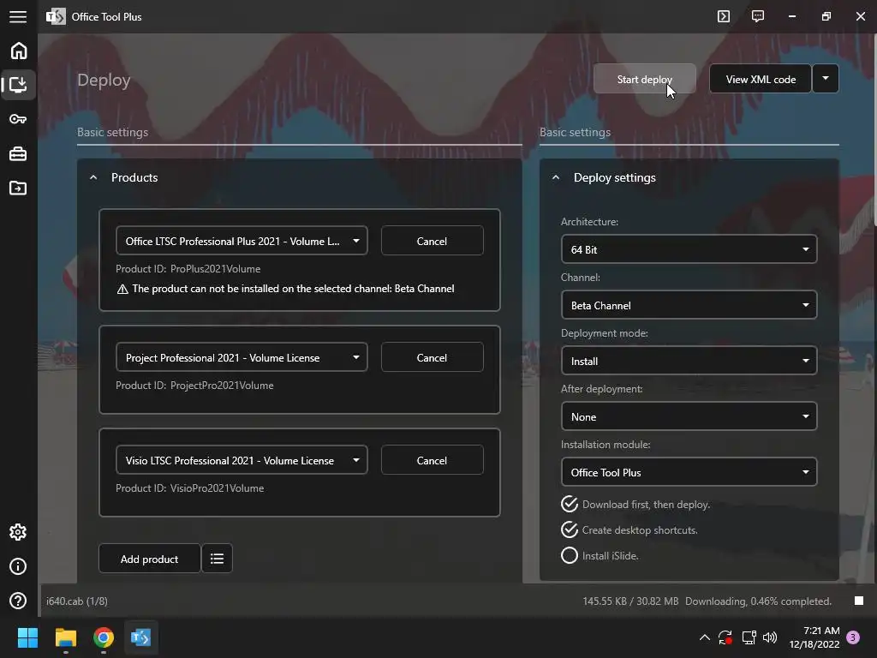The image size is (877, 658).
Task: Open the Deploy page in sidebar
Action: (19, 85)
